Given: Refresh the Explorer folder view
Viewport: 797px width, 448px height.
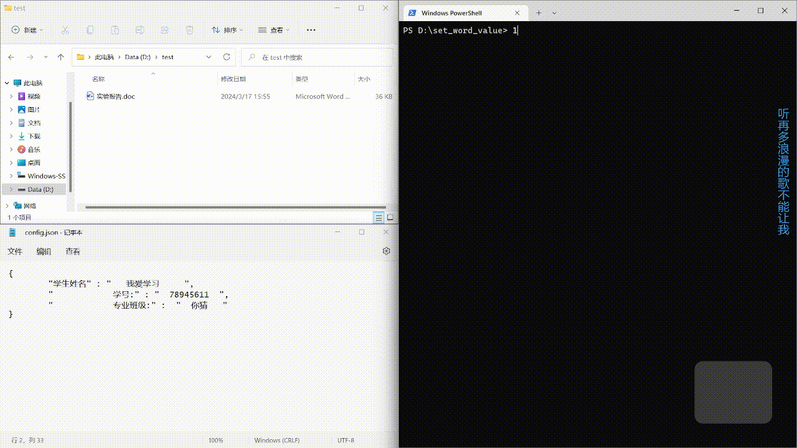Looking at the screenshot, I should tap(227, 57).
